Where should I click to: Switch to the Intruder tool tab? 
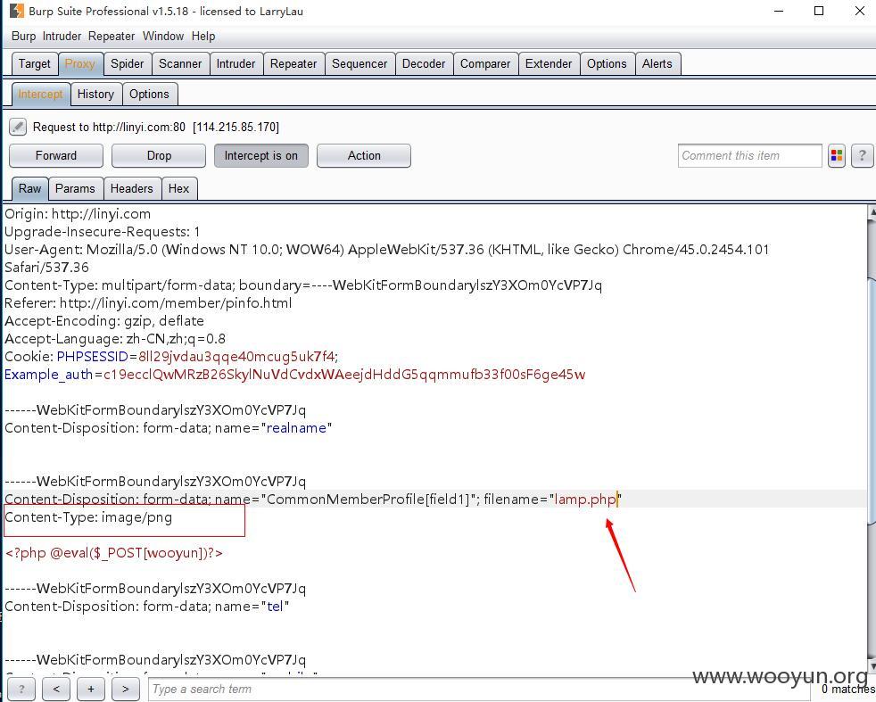(x=236, y=63)
